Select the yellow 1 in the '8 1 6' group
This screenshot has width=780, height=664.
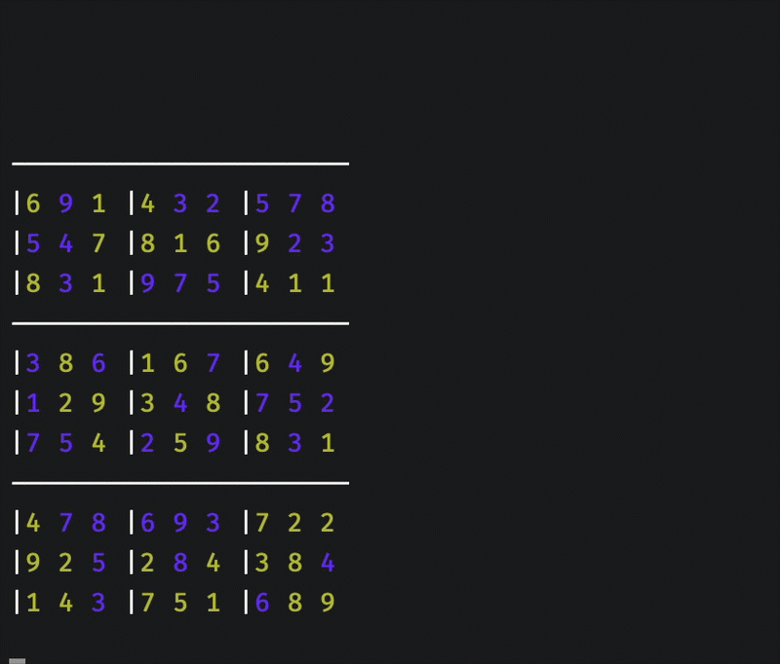point(180,243)
